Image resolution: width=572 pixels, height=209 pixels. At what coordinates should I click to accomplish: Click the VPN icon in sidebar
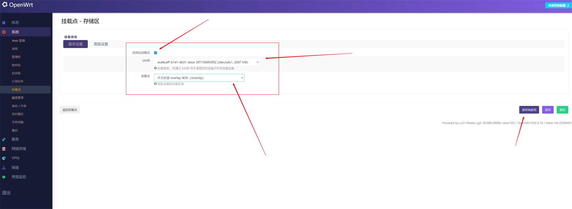click(4, 158)
